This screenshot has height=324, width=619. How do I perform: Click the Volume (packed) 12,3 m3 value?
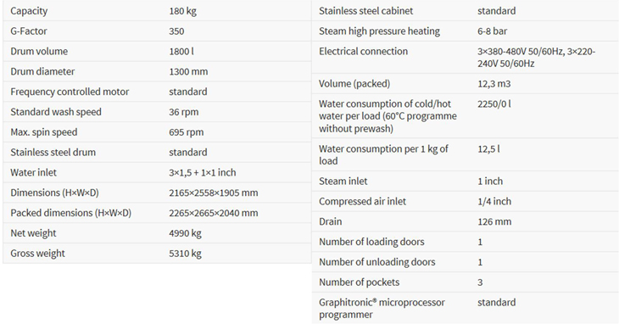494,84
